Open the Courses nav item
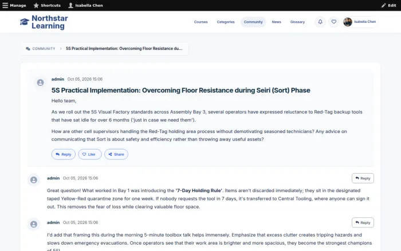Viewport: 401px width, 251px height. tap(200, 22)
